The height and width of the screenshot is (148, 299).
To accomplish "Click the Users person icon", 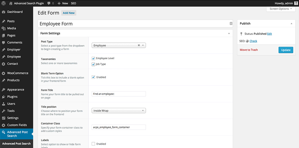I will coord(4,104).
